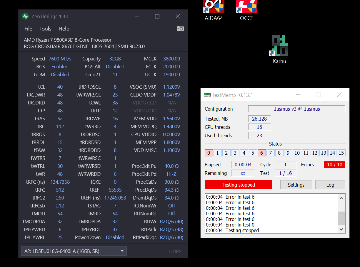Click the FCLK value 2000.00
The width and height of the screenshot is (360, 267).
coord(171,67)
